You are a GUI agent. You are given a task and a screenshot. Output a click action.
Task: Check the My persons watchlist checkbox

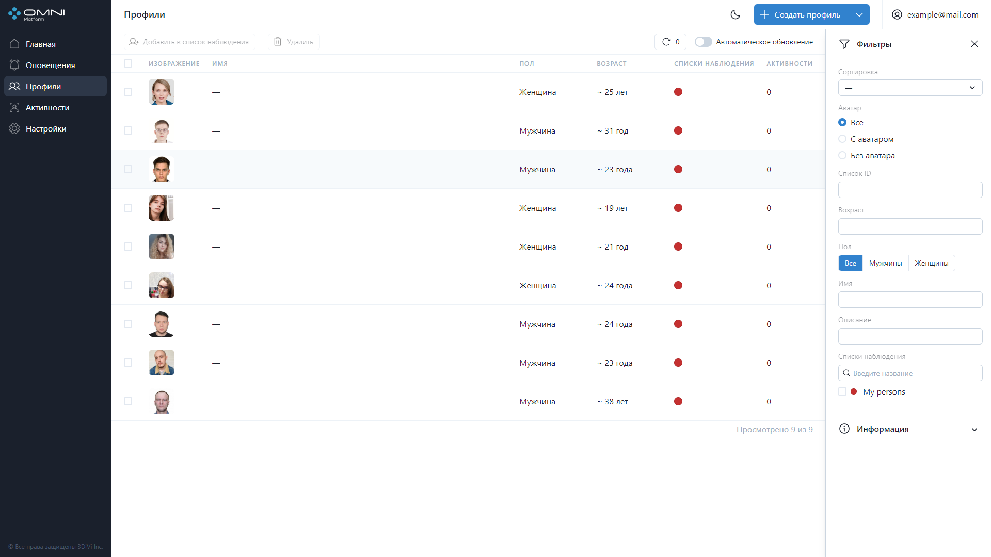842,391
